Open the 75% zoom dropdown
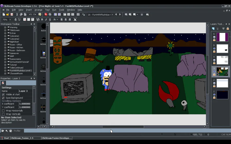The height and width of the screenshot is (144, 231). tap(10, 20)
